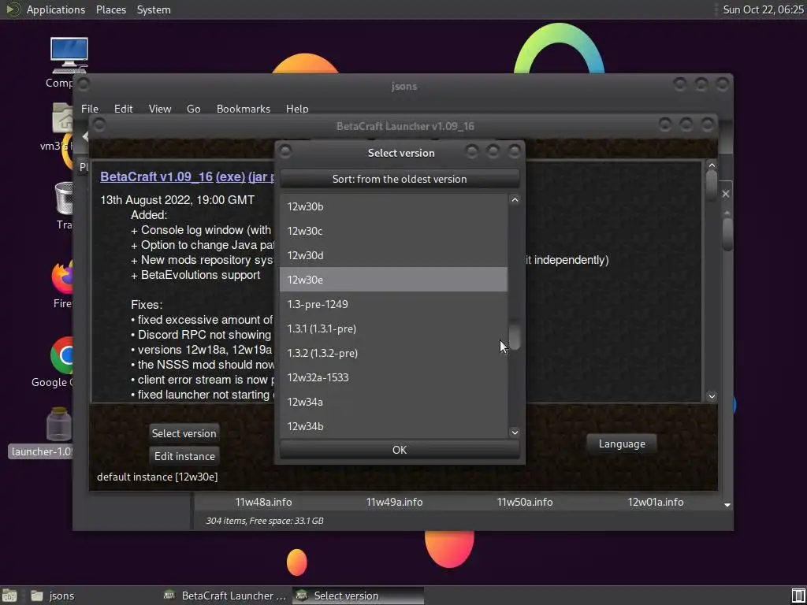Pick version 12w34a from the list
The image size is (807, 605).
click(393, 402)
